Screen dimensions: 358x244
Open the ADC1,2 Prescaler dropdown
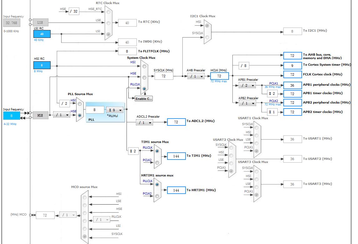pos(145,123)
